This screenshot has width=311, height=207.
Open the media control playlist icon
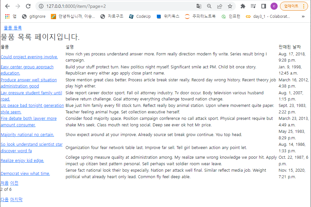253,6
